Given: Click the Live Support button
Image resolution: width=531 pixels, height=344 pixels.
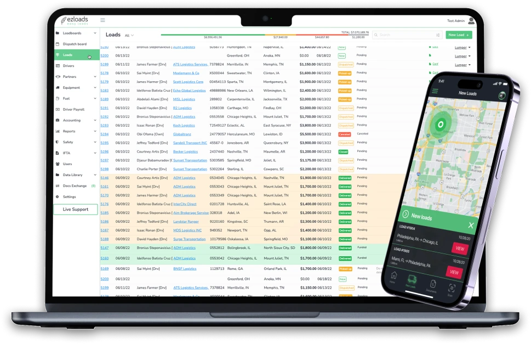Looking at the screenshot, I should pyautogui.click(x=76, y=210).
